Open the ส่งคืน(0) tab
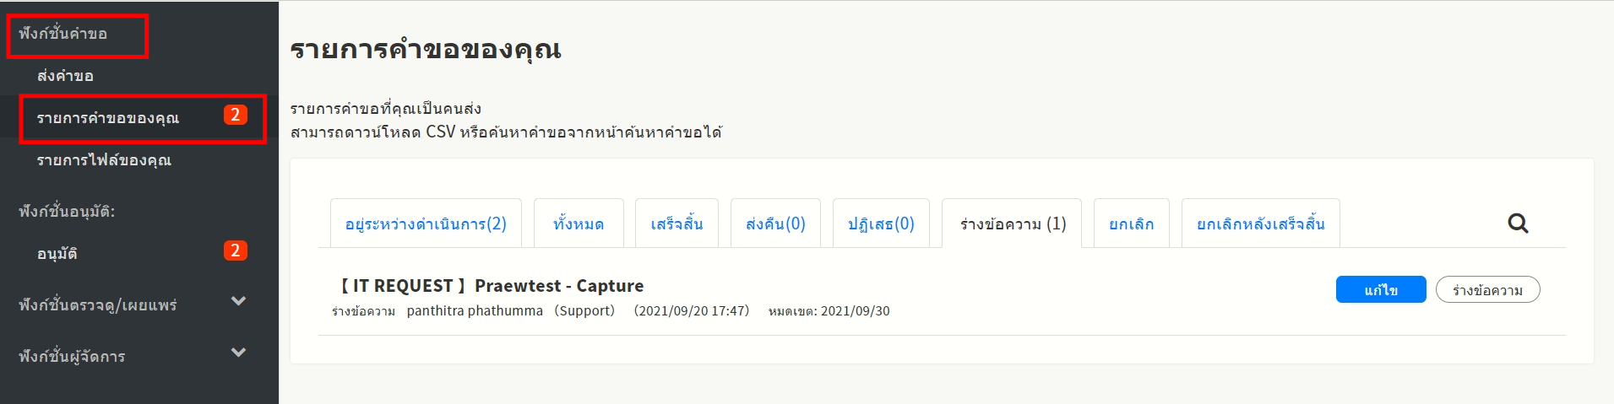Screen dimensions: 1614x404 (x=775, y=224)
